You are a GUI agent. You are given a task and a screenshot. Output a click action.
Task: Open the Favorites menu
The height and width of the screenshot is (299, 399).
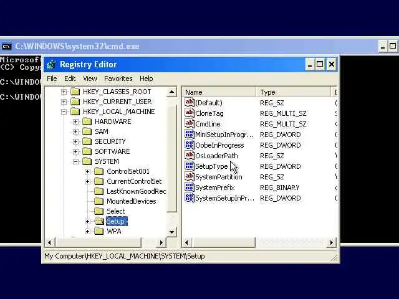pyautogui.click(x=118, y=78)
